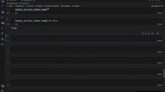Screen dimensions: 165x92
Task: Change language Python on selected empty cell
Action: click(x=160, y=41)
